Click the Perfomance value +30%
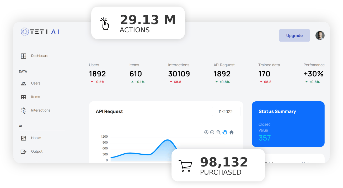The width and height of the screenshot is (343, 188). pos(314,74)
